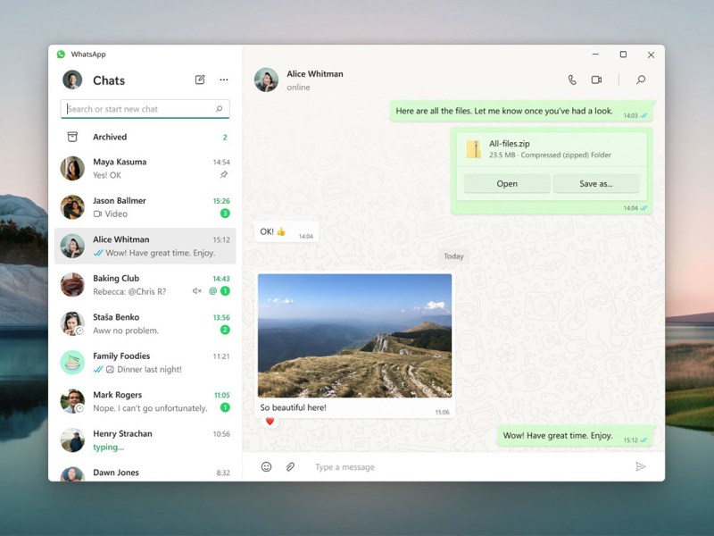Open the mountain landscape photo

click(354, 336)
